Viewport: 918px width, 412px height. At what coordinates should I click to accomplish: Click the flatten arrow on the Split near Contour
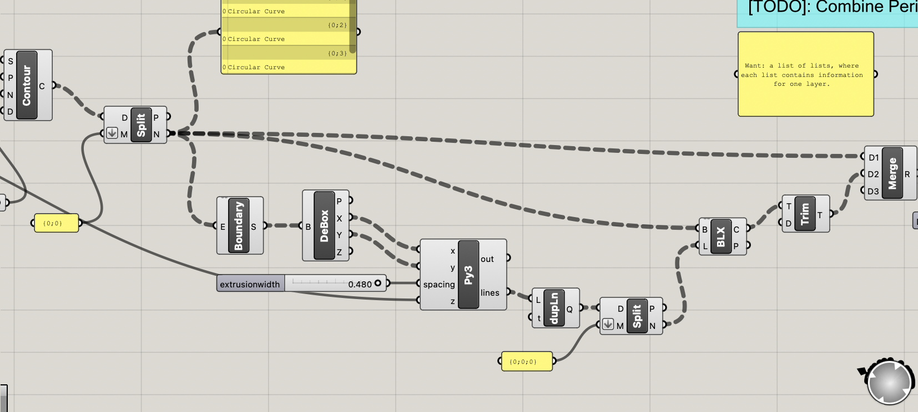pyautogui.click(x=112, y=133)
